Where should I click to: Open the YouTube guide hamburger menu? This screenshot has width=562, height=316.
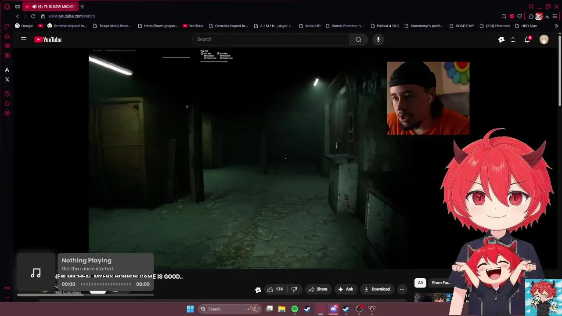pos(24,39)
